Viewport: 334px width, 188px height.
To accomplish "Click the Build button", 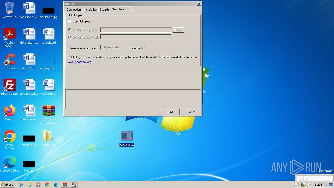I will (170, 112).
